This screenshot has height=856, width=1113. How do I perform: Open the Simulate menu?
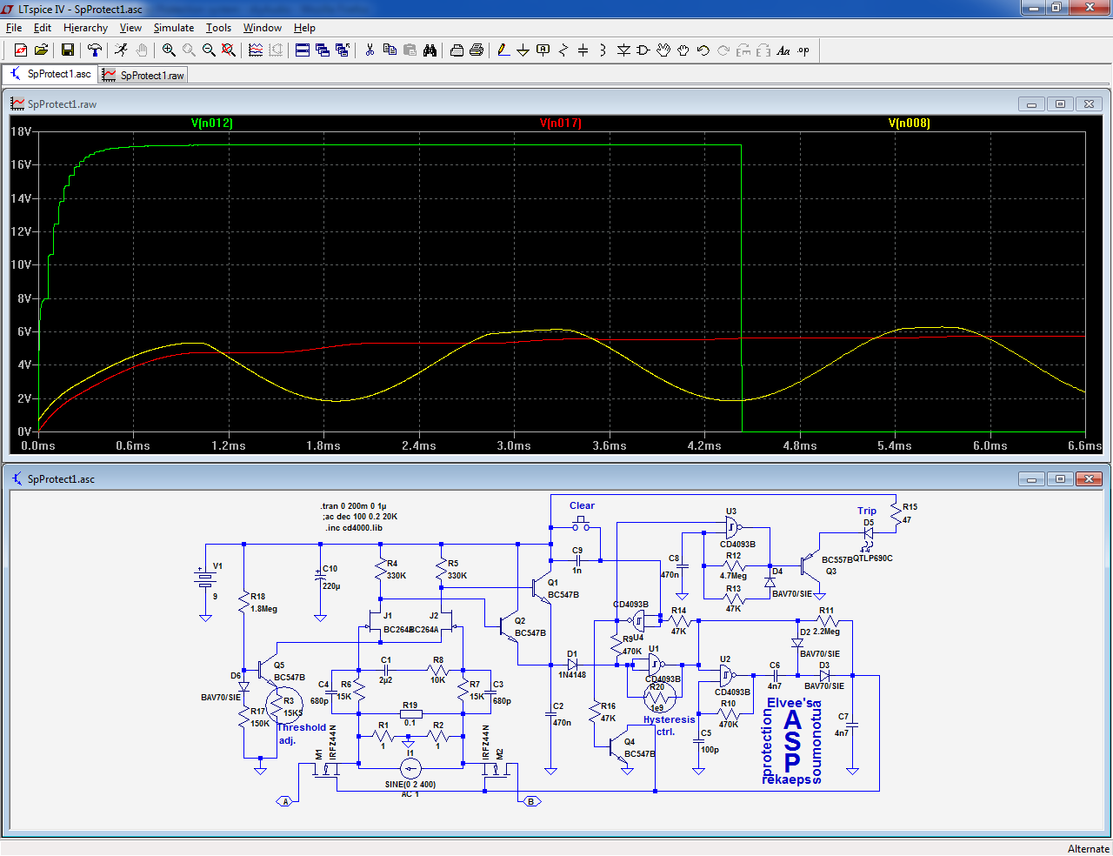(174, 28)
